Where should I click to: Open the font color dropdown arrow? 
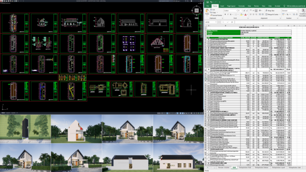(x=248, y=14)
